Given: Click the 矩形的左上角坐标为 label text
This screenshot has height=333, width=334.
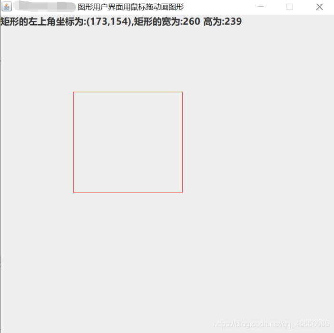Looking at the screenshot, I should pyautogui.click(x=42, y=21).
